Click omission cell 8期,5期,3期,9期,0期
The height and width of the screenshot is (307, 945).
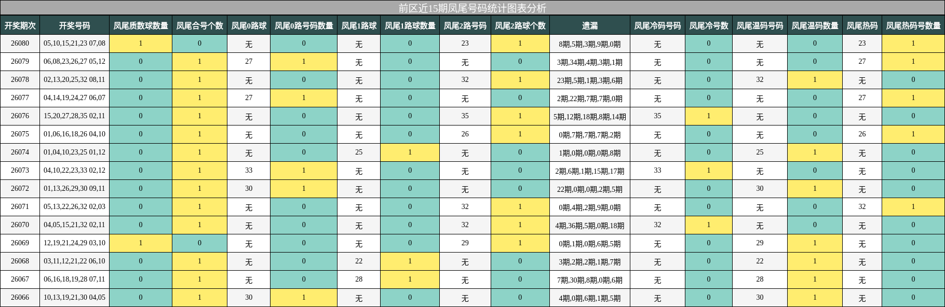590,44
